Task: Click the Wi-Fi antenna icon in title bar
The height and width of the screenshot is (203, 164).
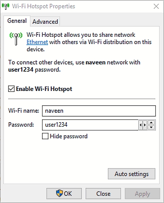Action: coord(5,6)
